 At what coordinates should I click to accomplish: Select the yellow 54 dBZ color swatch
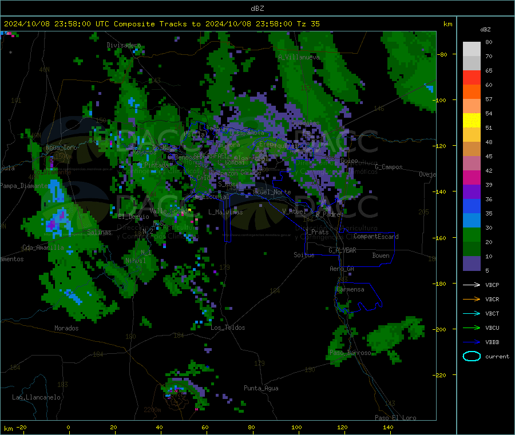pyautogui.click(x=472, y=121)
